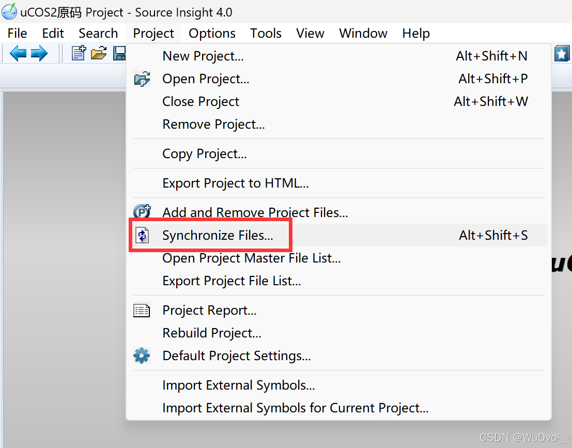The image size is (572, 448).
Task: Click the Open File folder icon
Action: (x=99, y=53)
